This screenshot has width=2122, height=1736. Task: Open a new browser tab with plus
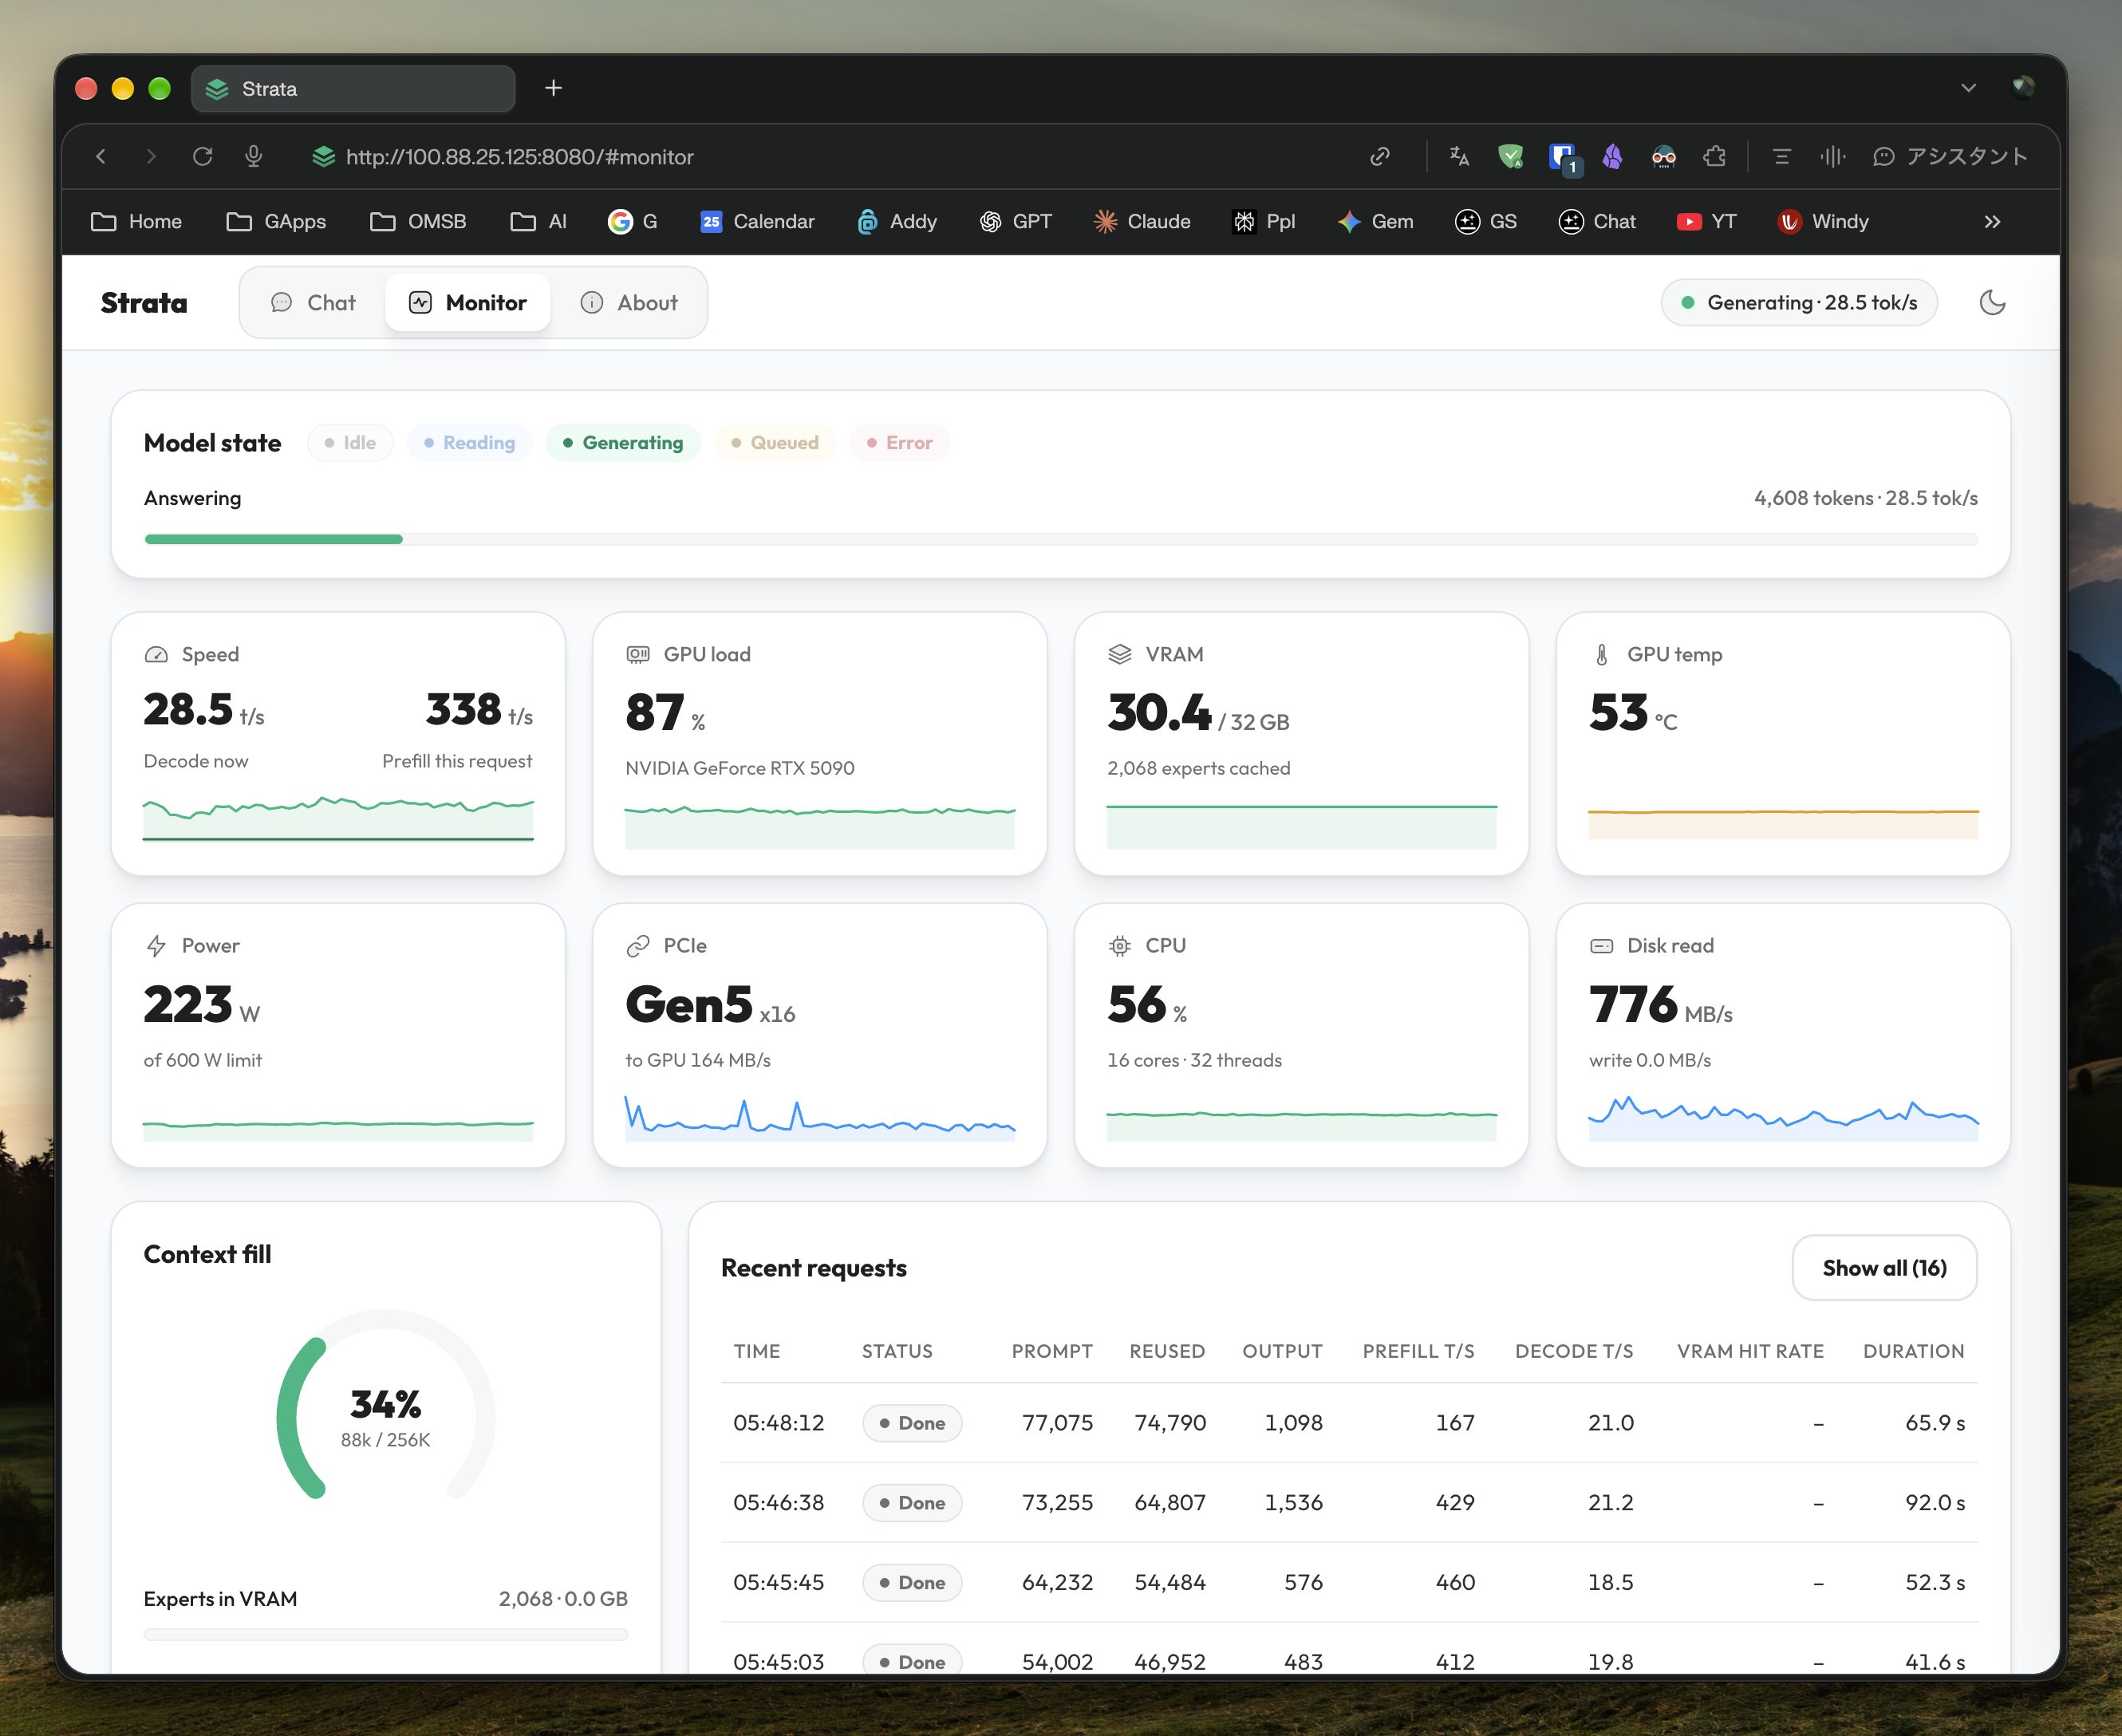pyautogui.click(x=553, y=88)
